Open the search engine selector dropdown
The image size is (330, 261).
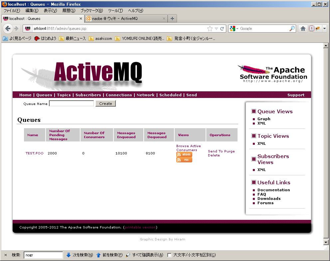click(234, 29)
